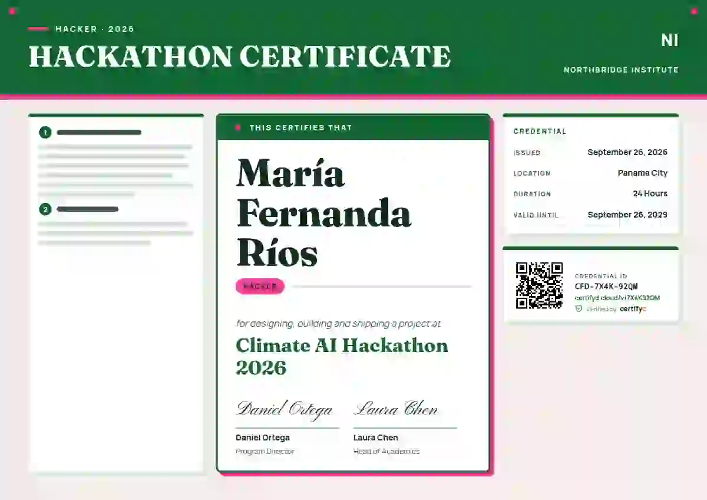
Task: Click the printed name Daniel Ortega
Action: pos(263,437)
